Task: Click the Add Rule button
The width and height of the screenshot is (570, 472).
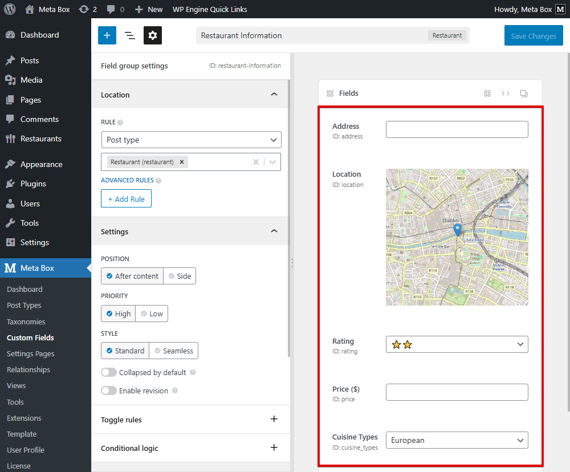Action: tap(126, 199)
